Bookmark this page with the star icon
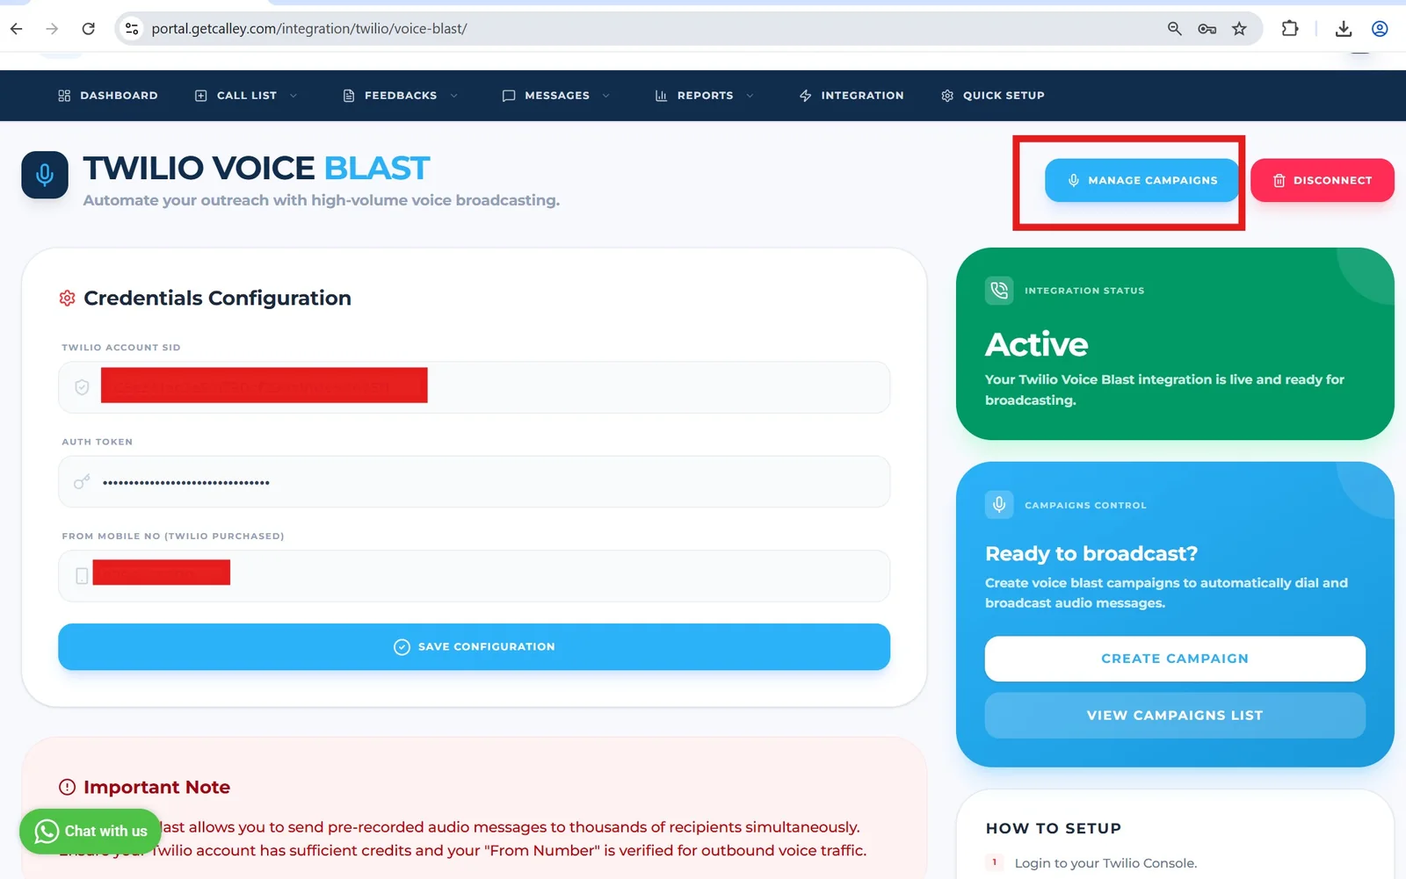 pos(1239,29)
